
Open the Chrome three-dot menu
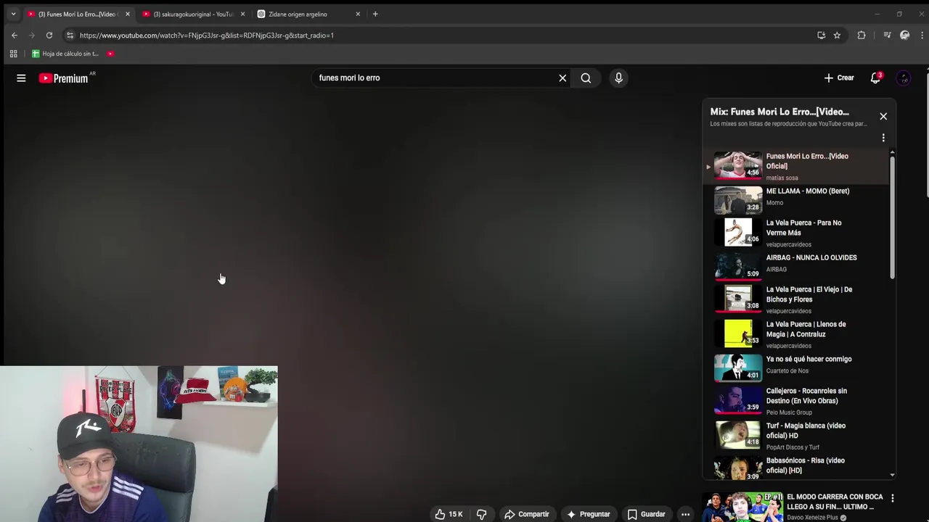click(922, 35)
